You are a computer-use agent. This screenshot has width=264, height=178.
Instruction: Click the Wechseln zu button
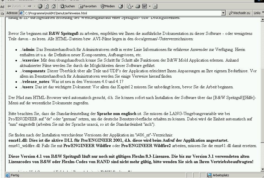coord(239,13)
